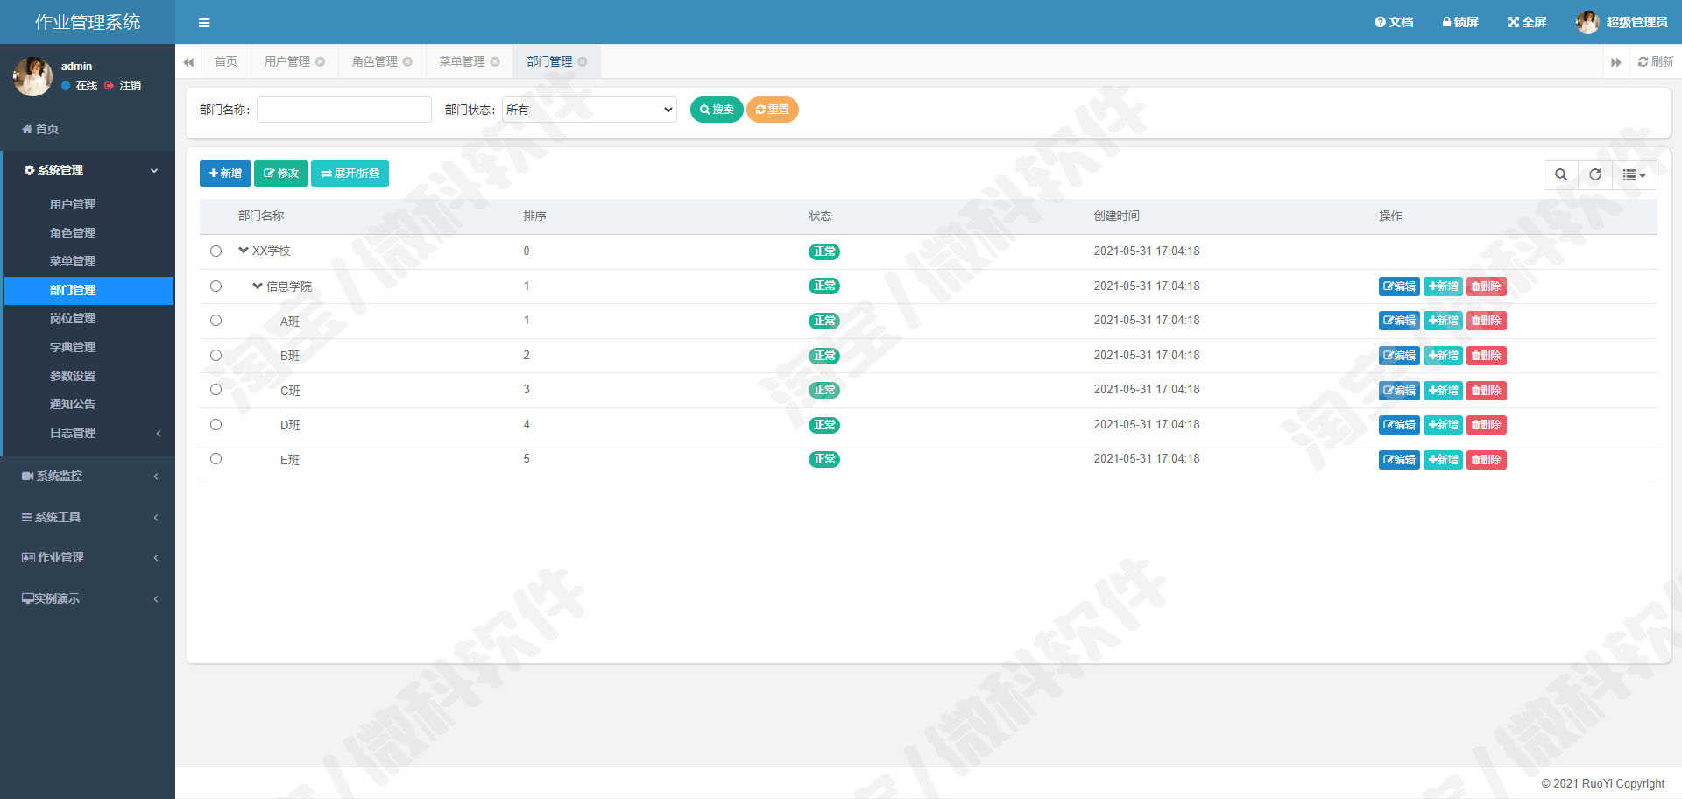The width and height of the screenshot is (1682, 799).
Task: Open the 文档 help link
Action: coord(1394,22)
